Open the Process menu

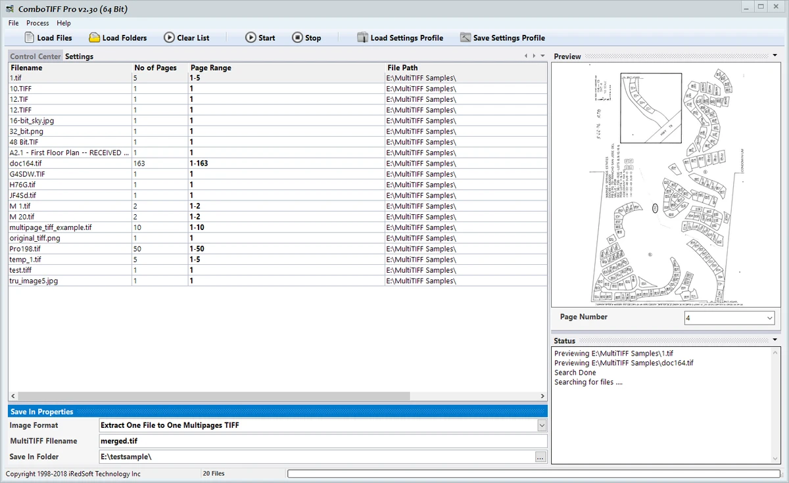pyautogui.click(x=37, y=23)
